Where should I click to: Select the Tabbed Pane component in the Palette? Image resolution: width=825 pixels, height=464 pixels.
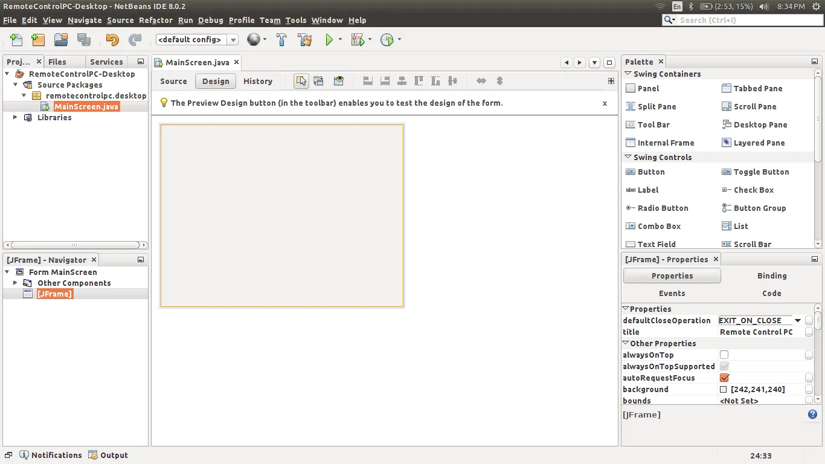pyautogui.click(x=752, y=88)
